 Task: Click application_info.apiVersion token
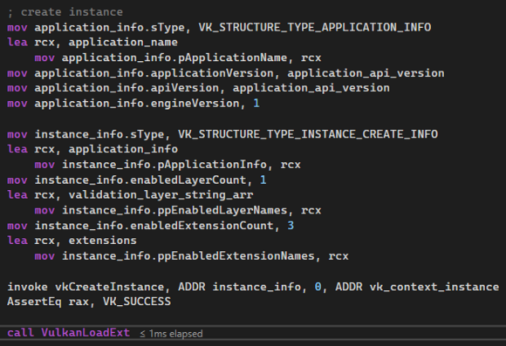click(126, 88)
